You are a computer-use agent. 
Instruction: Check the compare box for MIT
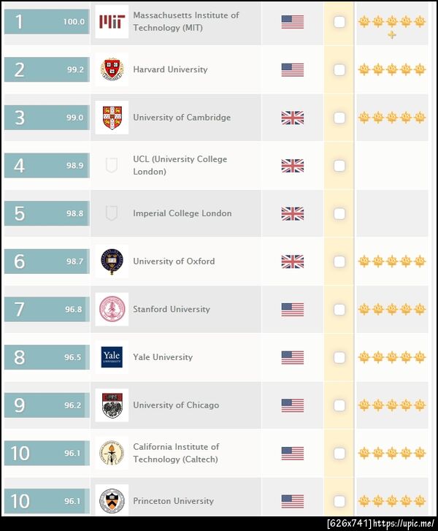pyautogui.click(x=339, y=22)
